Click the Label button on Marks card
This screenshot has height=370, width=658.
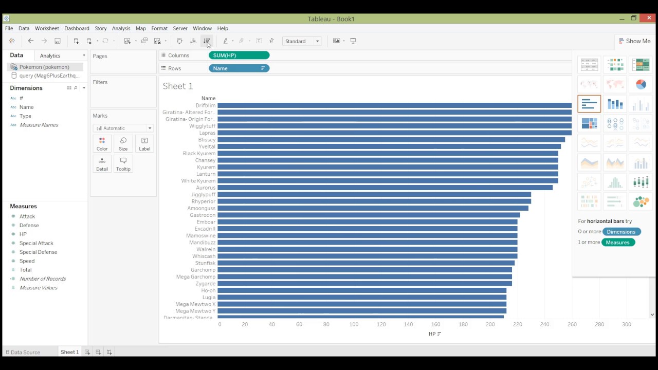coord(144,144)
